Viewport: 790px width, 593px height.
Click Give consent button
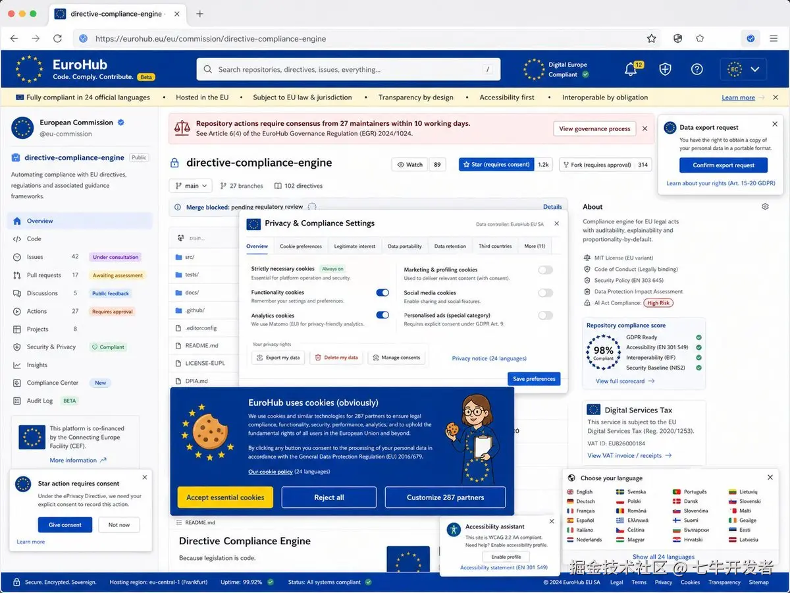65,524
